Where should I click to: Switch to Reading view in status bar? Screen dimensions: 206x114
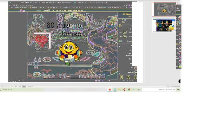(x=16, y=87)
